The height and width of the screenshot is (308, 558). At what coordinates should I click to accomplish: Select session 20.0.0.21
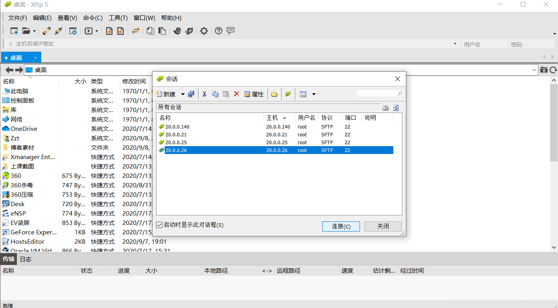275,134
